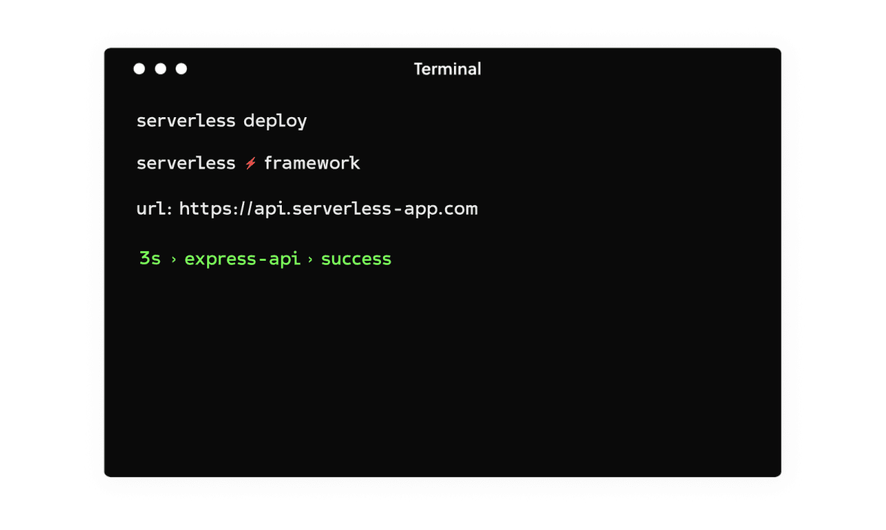Viewport: 886px width, 530px height.
Task: Click the rightmost white window dot
Action: pos(181,68)
